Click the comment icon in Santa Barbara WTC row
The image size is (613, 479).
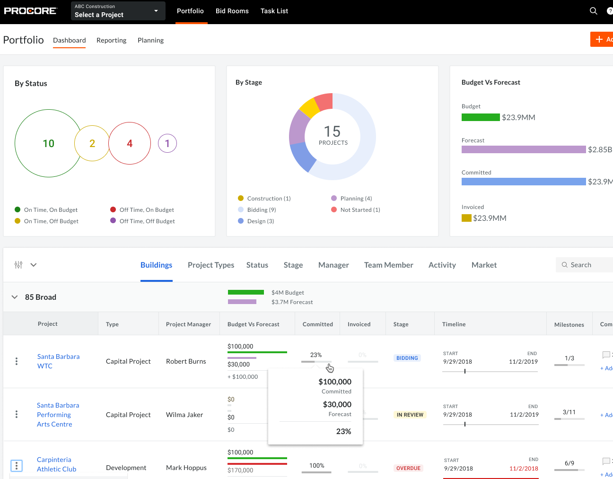click(x=606, y=355)
